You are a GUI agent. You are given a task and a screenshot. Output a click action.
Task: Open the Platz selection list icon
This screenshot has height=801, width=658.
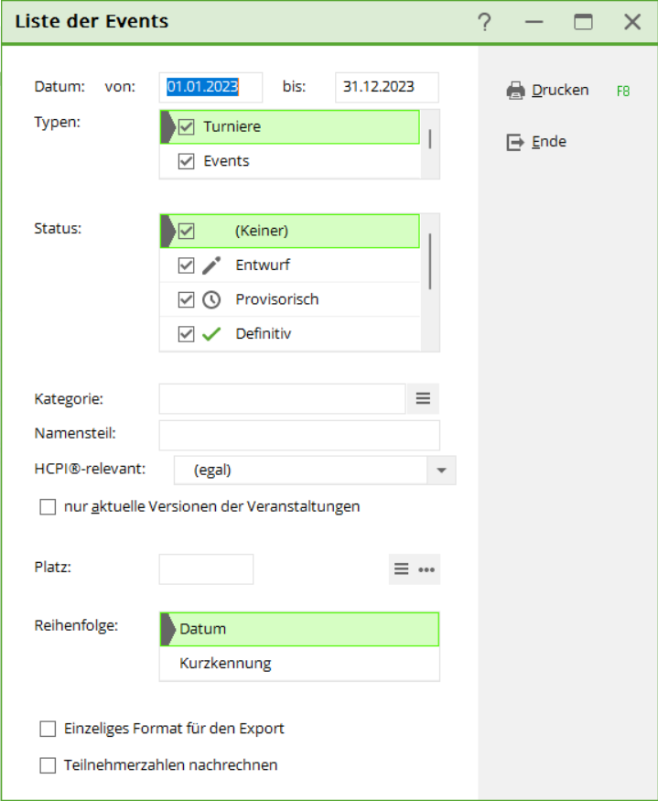[401, 568]
